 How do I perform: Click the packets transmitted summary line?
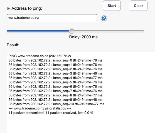point(51,113)
